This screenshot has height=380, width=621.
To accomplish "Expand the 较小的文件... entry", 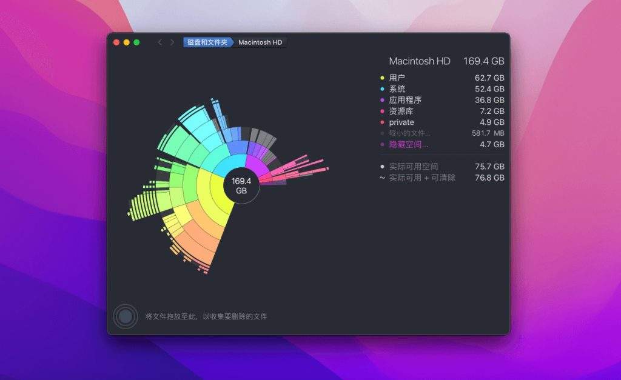I will coord(409,133).
